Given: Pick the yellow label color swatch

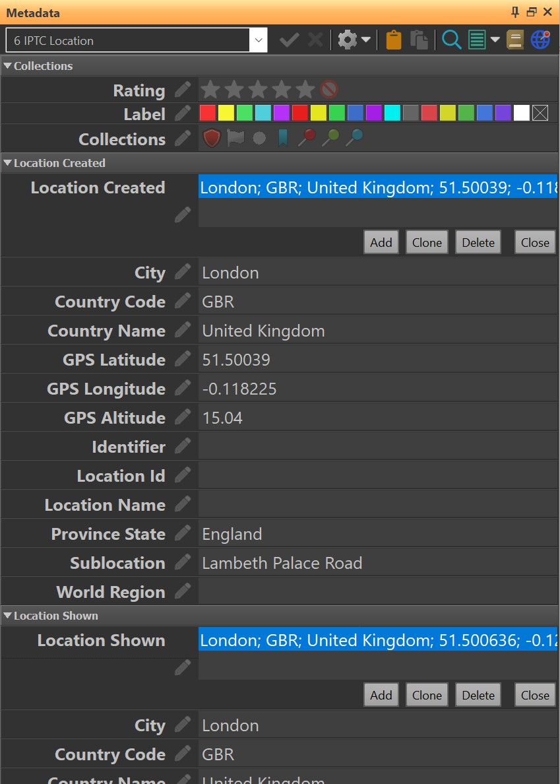Looking at the screenshot, I should [226, 113].
